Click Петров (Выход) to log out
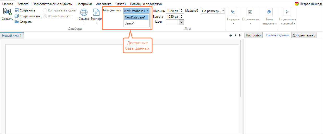 pos(311,4)
